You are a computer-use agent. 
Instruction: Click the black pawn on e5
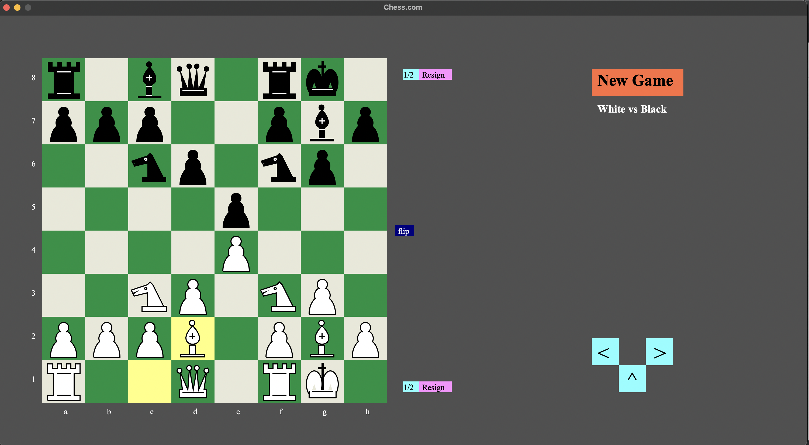(236, 209)
